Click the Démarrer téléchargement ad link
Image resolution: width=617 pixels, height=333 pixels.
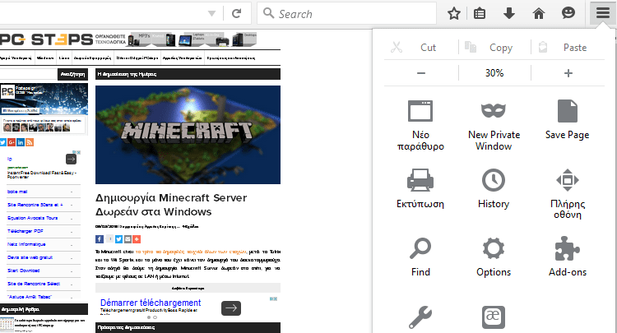pyautogui.click(x=151, y=303)
